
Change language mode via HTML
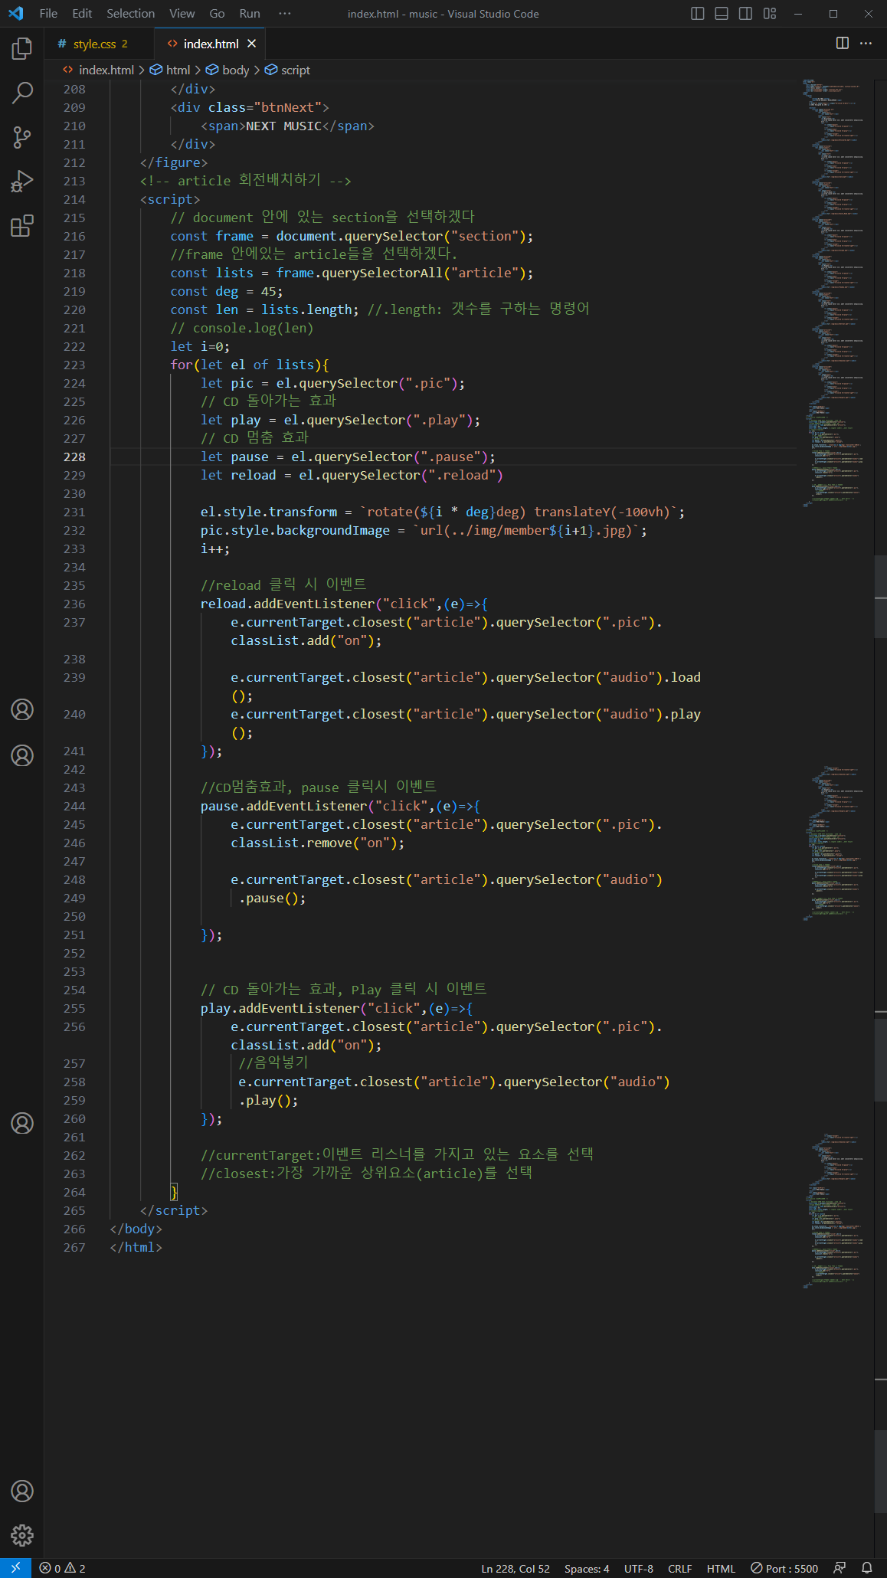tap(721, 1568)
